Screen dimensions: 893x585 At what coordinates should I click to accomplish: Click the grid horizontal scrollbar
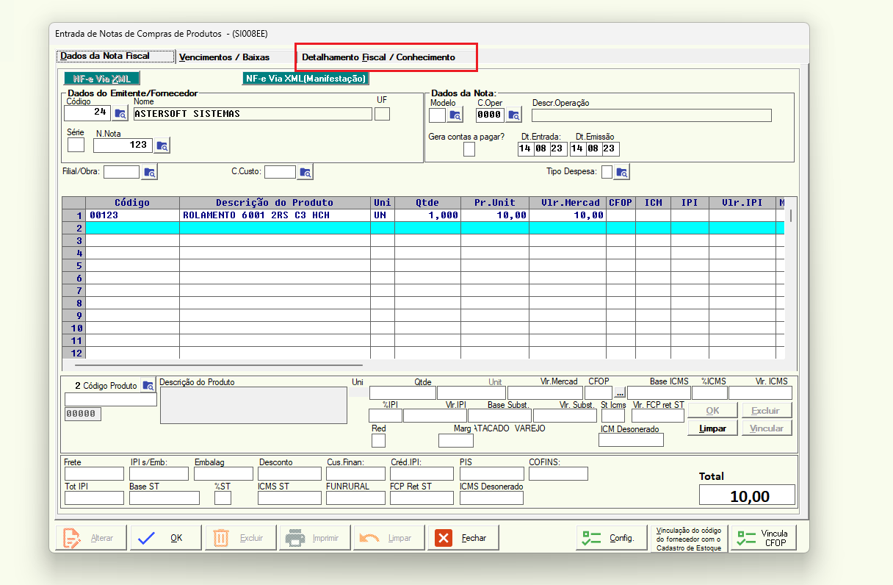(219, 365)
